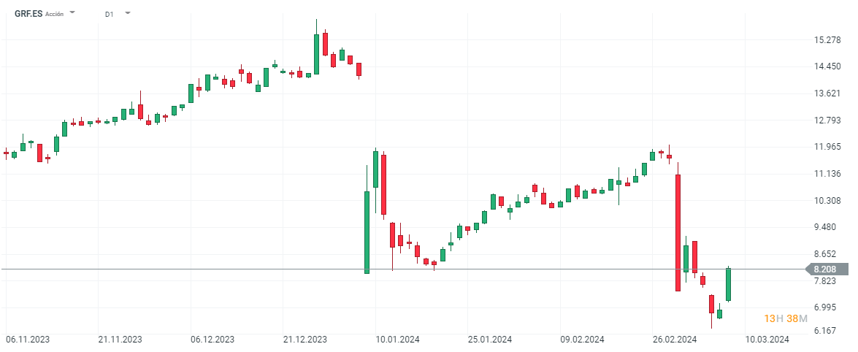Click the 10.03.2024 date on axis
858x352 pixels.
pos(768,340)
